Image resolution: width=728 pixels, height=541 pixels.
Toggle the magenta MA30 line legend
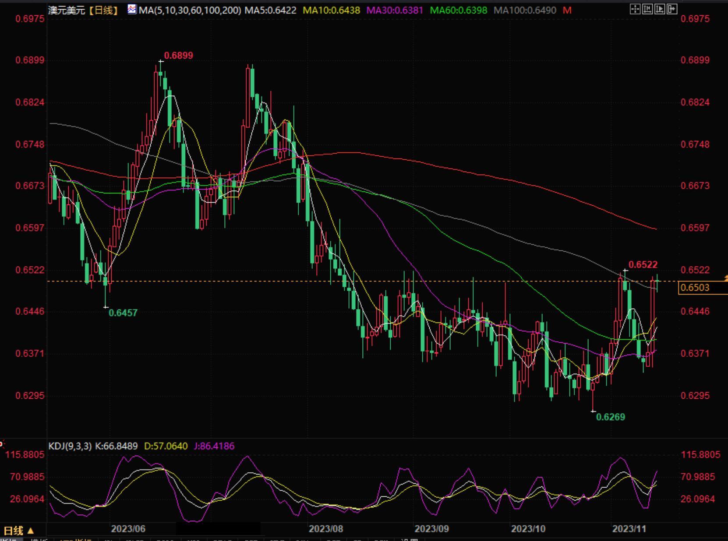pyautogui.click(x=395, y=10)
